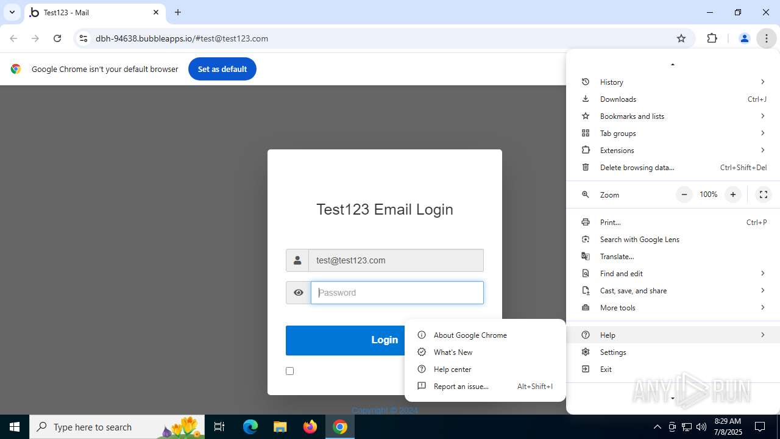This screenshot has width=780, height=439.
Task: Expand Tab groups submenu arrow
Action: pyautogui.click(x=762, y=133)
